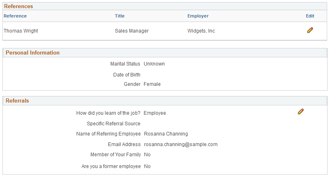Click the Specific Referral Source label

coord(114,124)
